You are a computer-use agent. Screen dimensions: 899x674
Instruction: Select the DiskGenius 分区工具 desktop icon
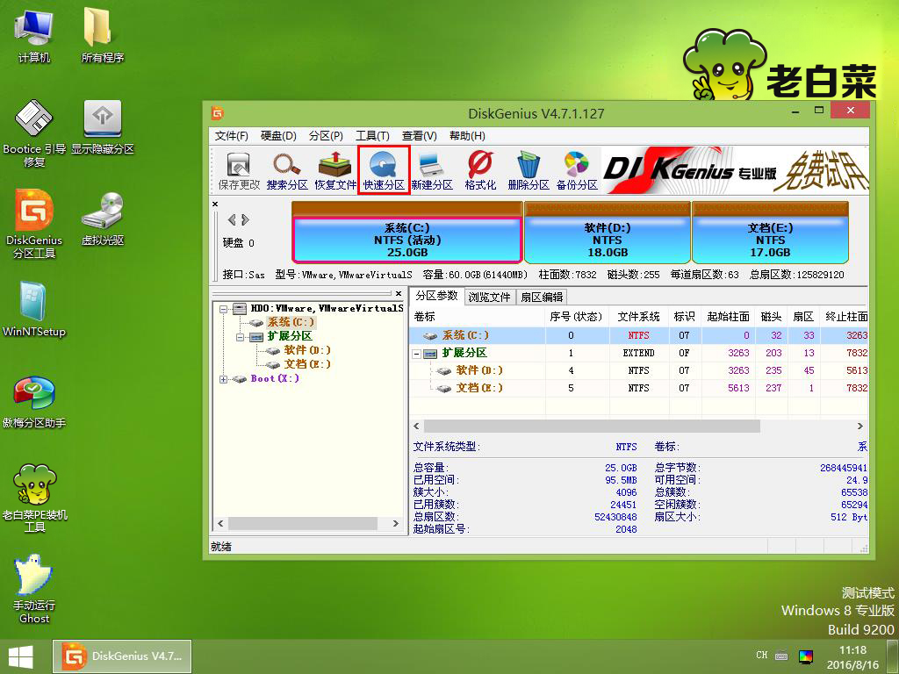point(34,224)
